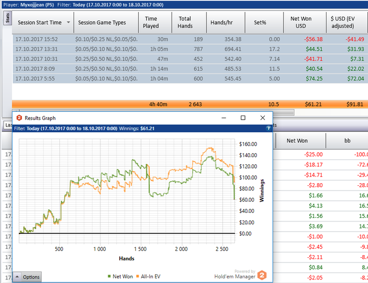The image size is (368, 283).
Task: Toggle the Net Won legend entry
Action: pyautogui.click(x=120, y=276)
